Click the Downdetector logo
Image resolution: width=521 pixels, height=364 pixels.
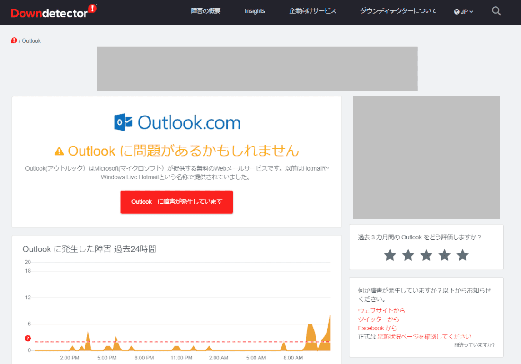54,11
